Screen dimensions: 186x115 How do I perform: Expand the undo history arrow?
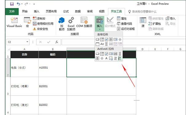(22, 4)
